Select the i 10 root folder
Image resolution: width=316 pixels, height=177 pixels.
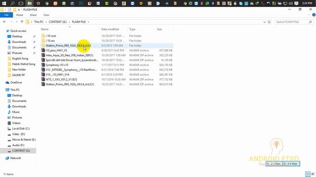tap(51, 36)
